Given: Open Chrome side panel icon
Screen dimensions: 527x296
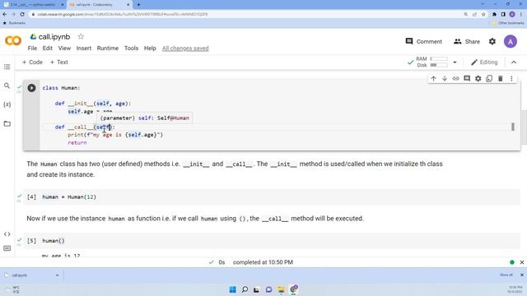Looking at the screenshot, I should coord(503,15).
